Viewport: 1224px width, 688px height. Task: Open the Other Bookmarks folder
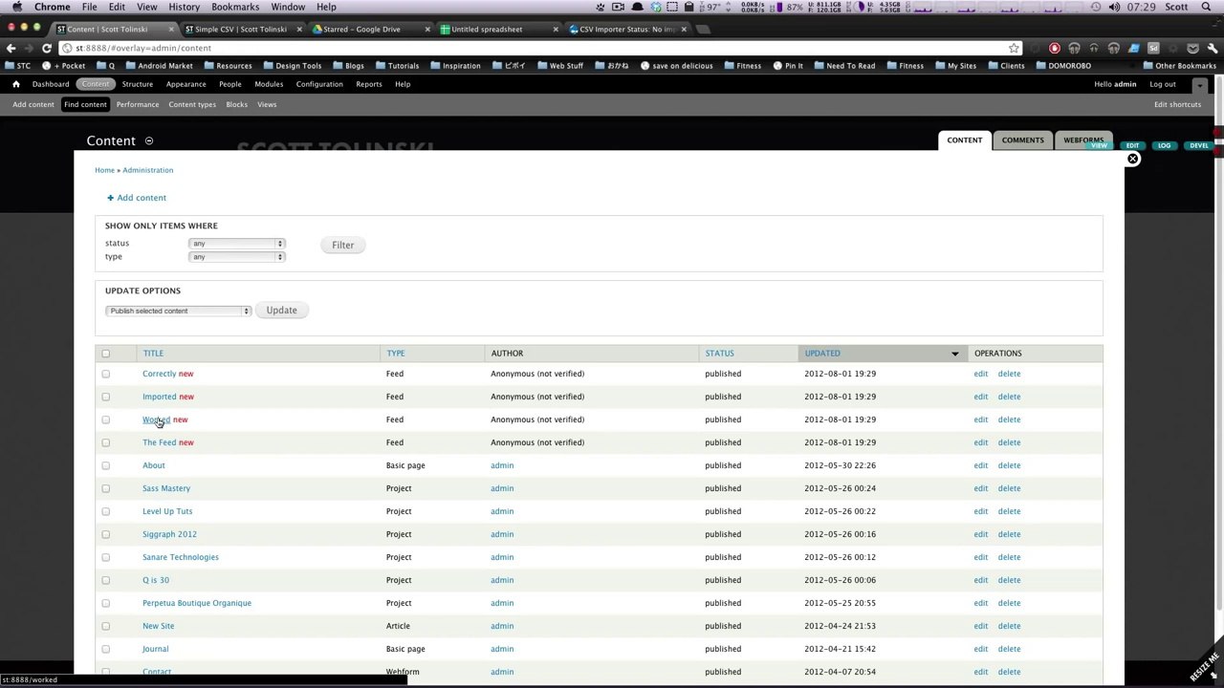tap(1179, 66)
